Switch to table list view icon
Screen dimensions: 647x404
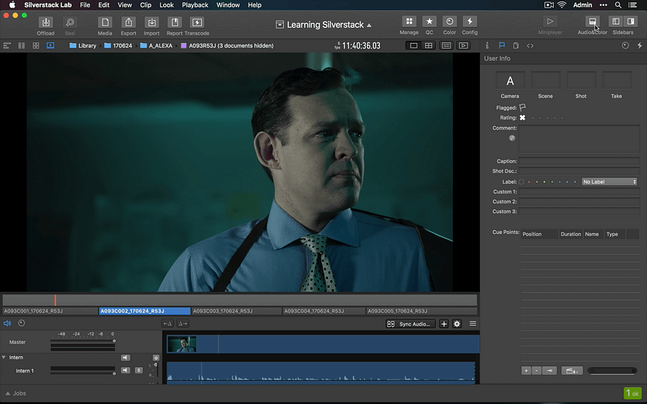pos(7,45)
